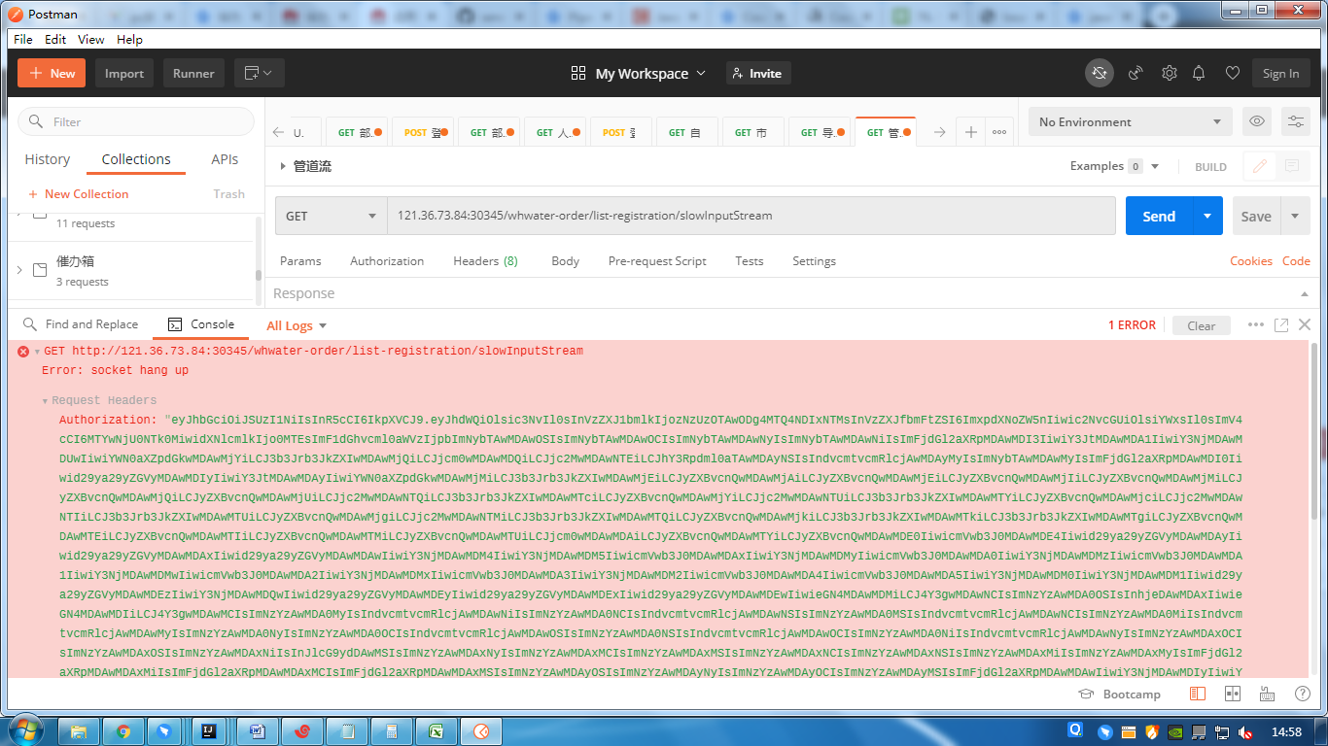The width and height of the screenshot is (1328, 746).
Task: Click the Interceptor sync-off icon
Action: (1099, 72)
